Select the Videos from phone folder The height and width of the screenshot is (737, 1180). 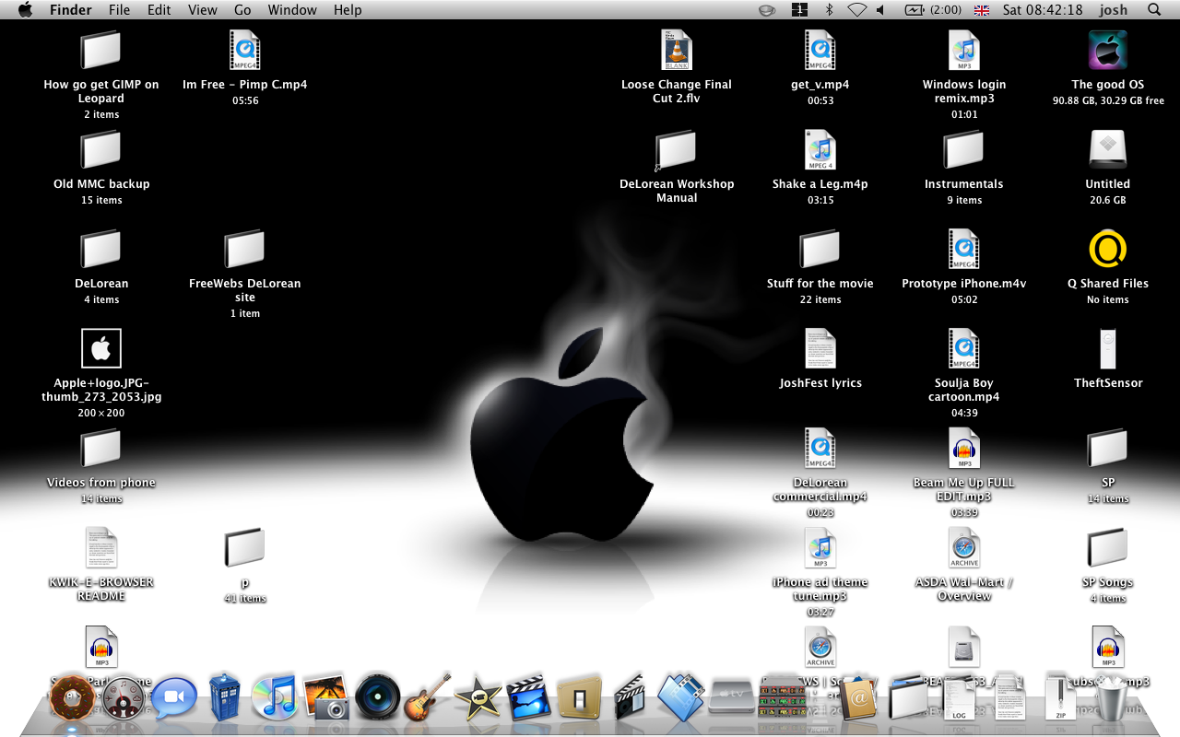(101, 448)
